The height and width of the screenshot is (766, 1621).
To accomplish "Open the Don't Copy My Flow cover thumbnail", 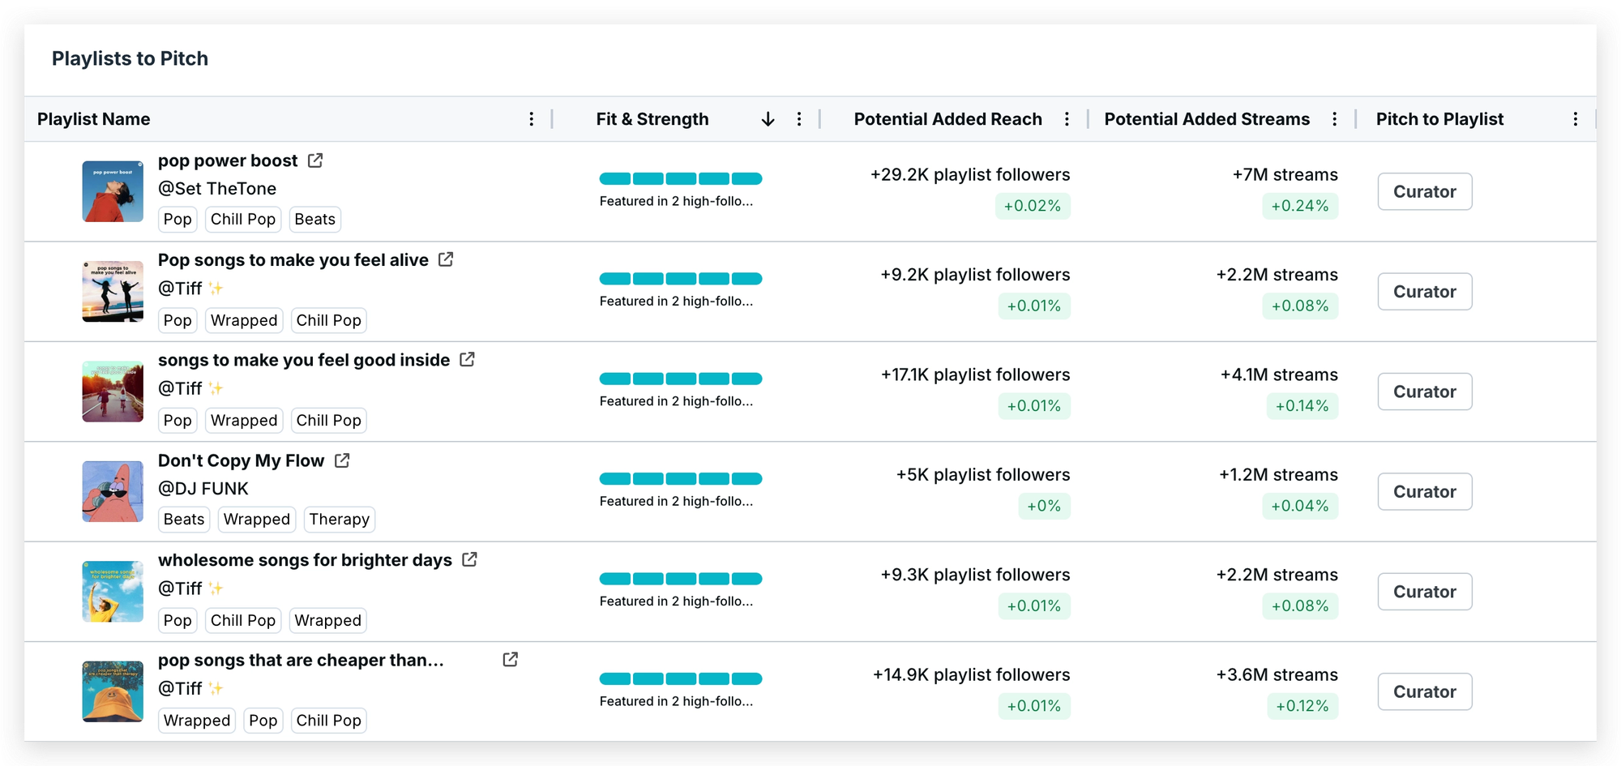I will (x=113, y=491).
